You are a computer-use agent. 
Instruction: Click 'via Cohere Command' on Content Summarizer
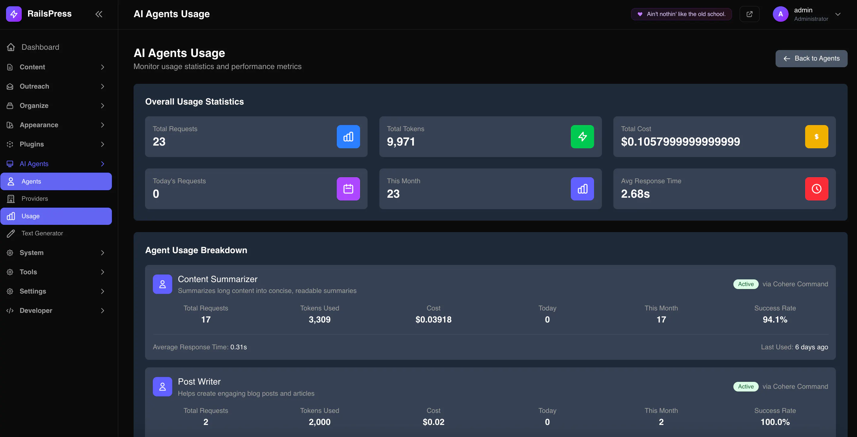click(x=795, y=284)
